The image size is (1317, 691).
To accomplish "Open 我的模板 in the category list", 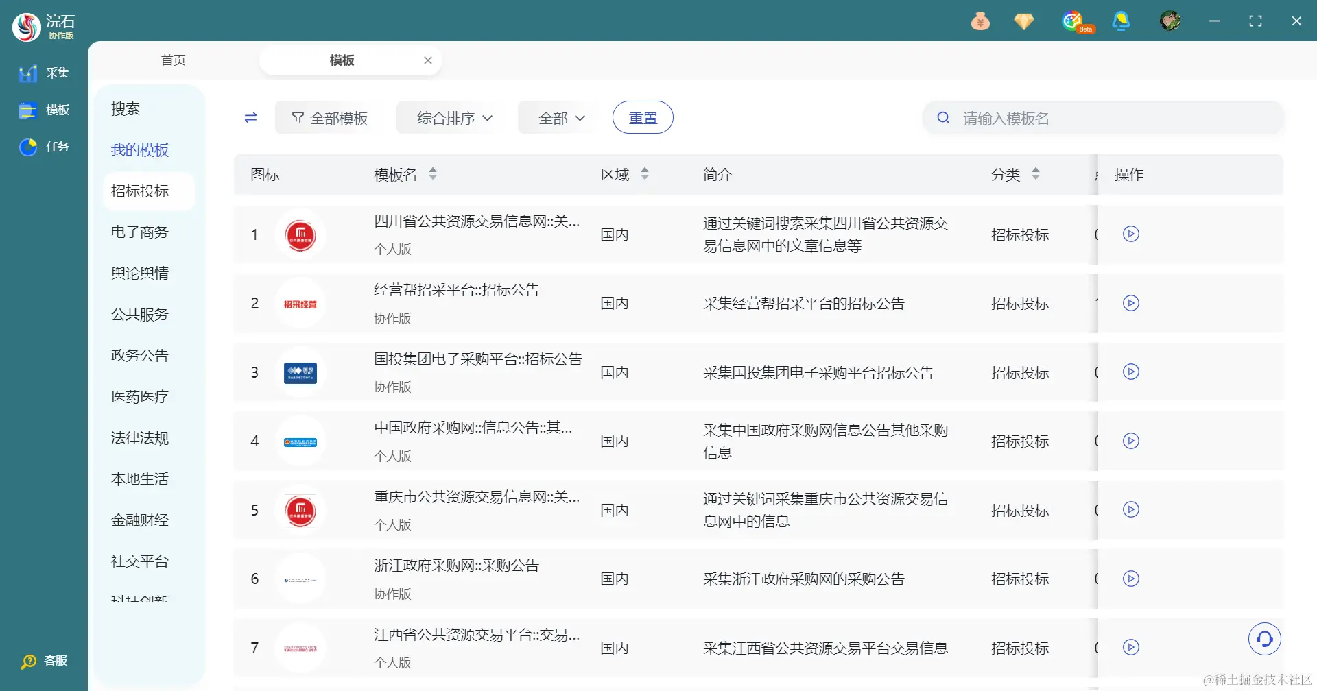I will coord(140,150).
